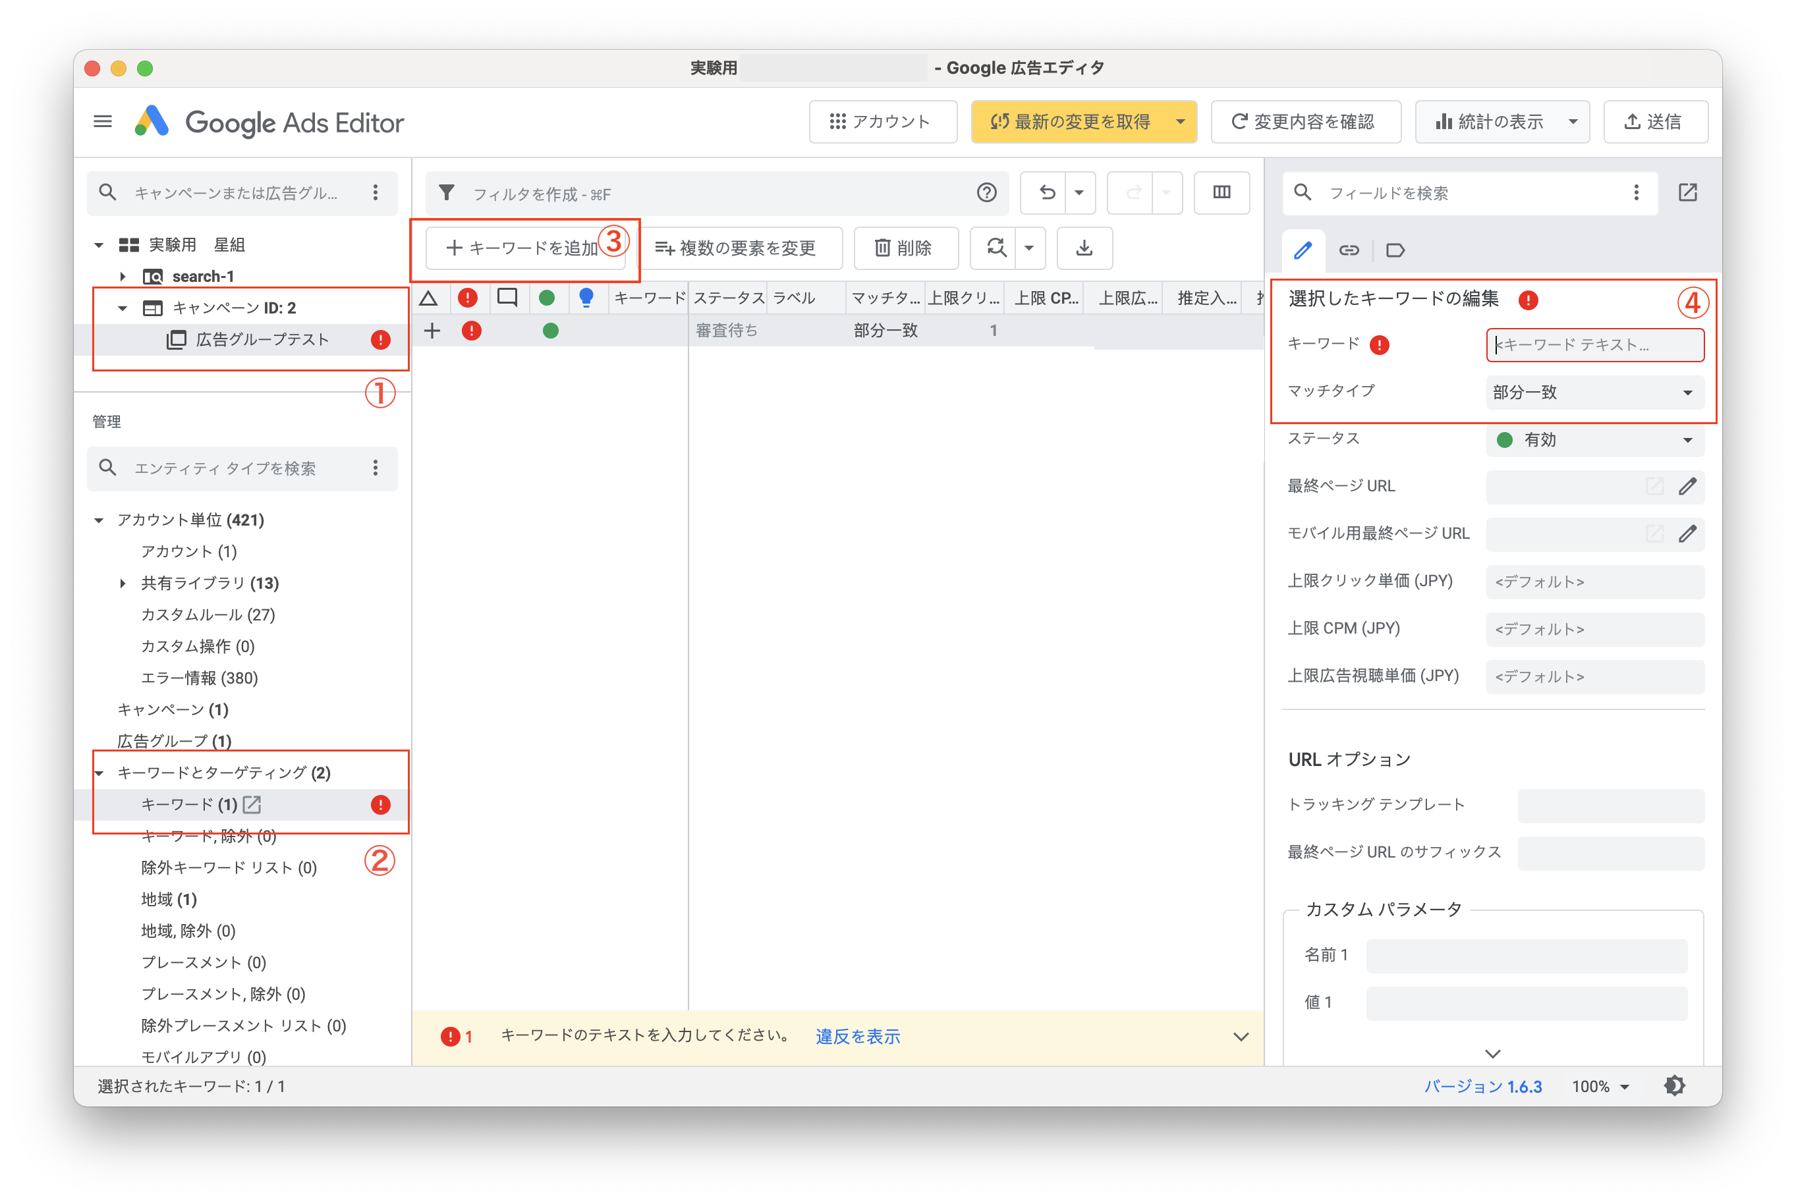The width and height of the screenshot is (1796, 1204).
Task: Click the 違反を表示 link in the warning bar
Action: (x=857, y=1036)
